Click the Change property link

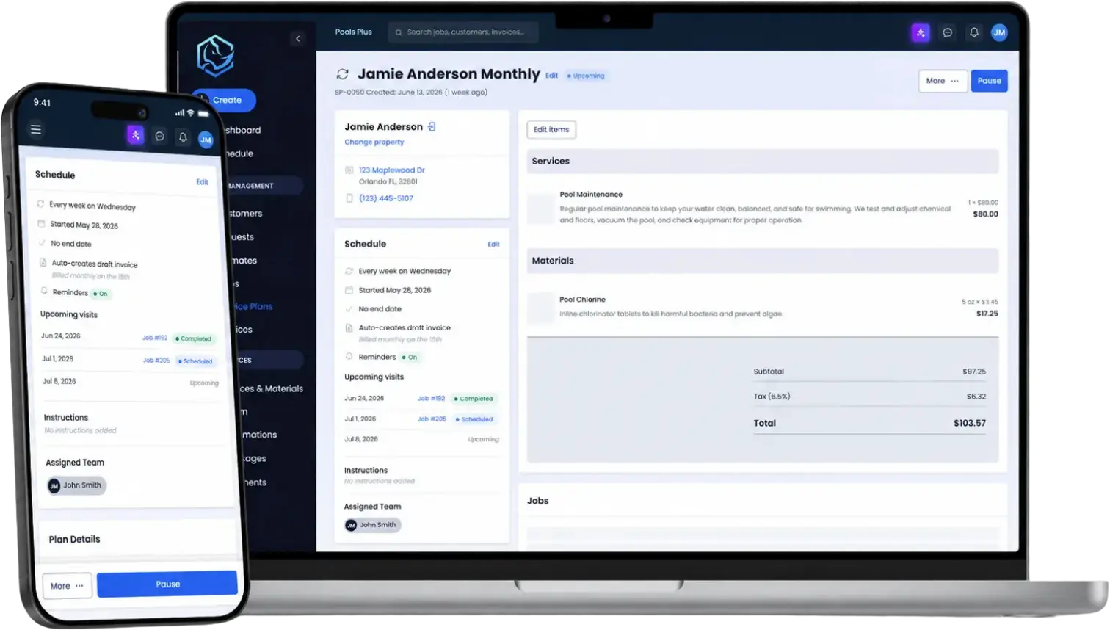coord(374,142)
